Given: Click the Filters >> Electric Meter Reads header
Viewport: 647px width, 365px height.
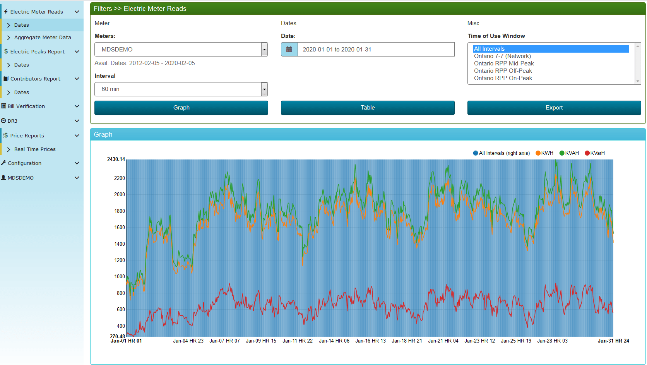Looking at the screenshot, I should tap(368, 9).
